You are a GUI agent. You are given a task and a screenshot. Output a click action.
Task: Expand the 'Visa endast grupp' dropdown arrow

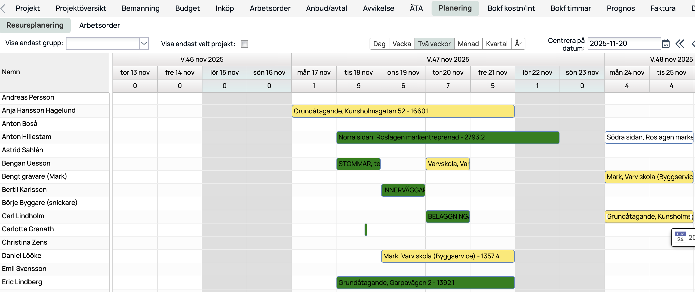coord(144,43)
